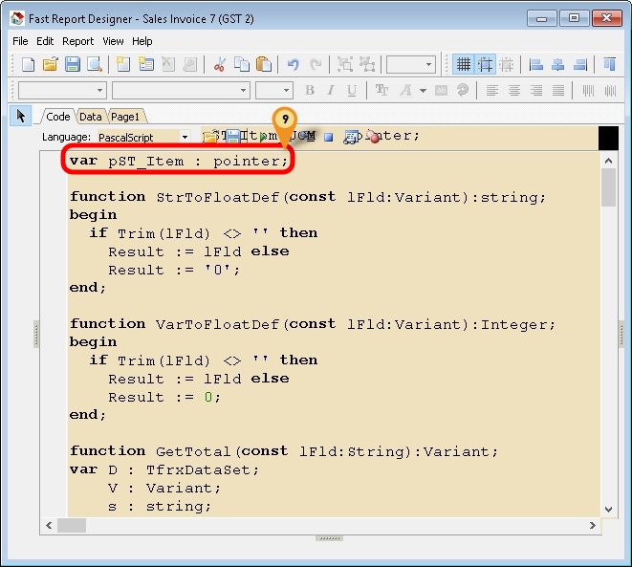Toggle Bold text formatting

309,90
